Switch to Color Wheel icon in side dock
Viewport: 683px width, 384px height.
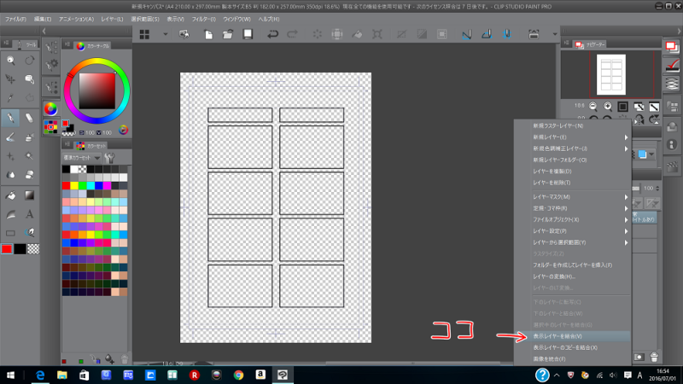pos(50,109)
